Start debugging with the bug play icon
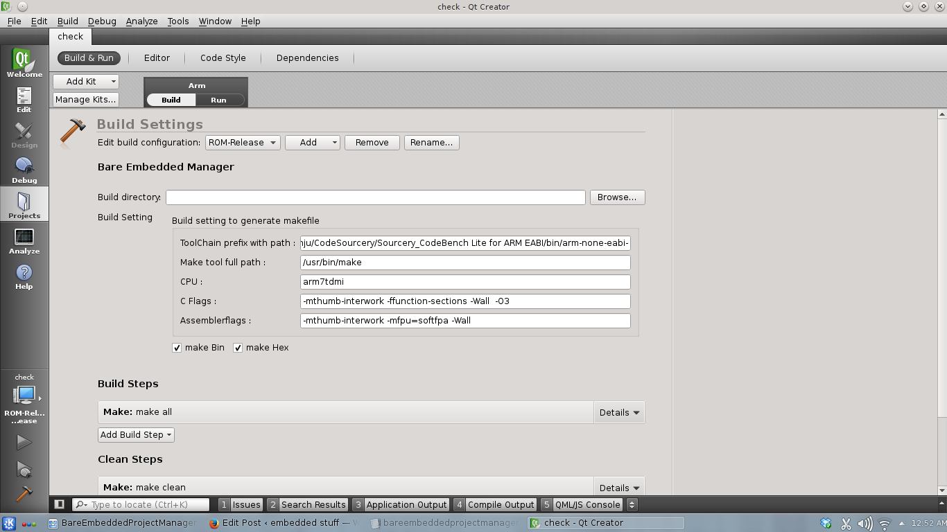 pos(24,469)
